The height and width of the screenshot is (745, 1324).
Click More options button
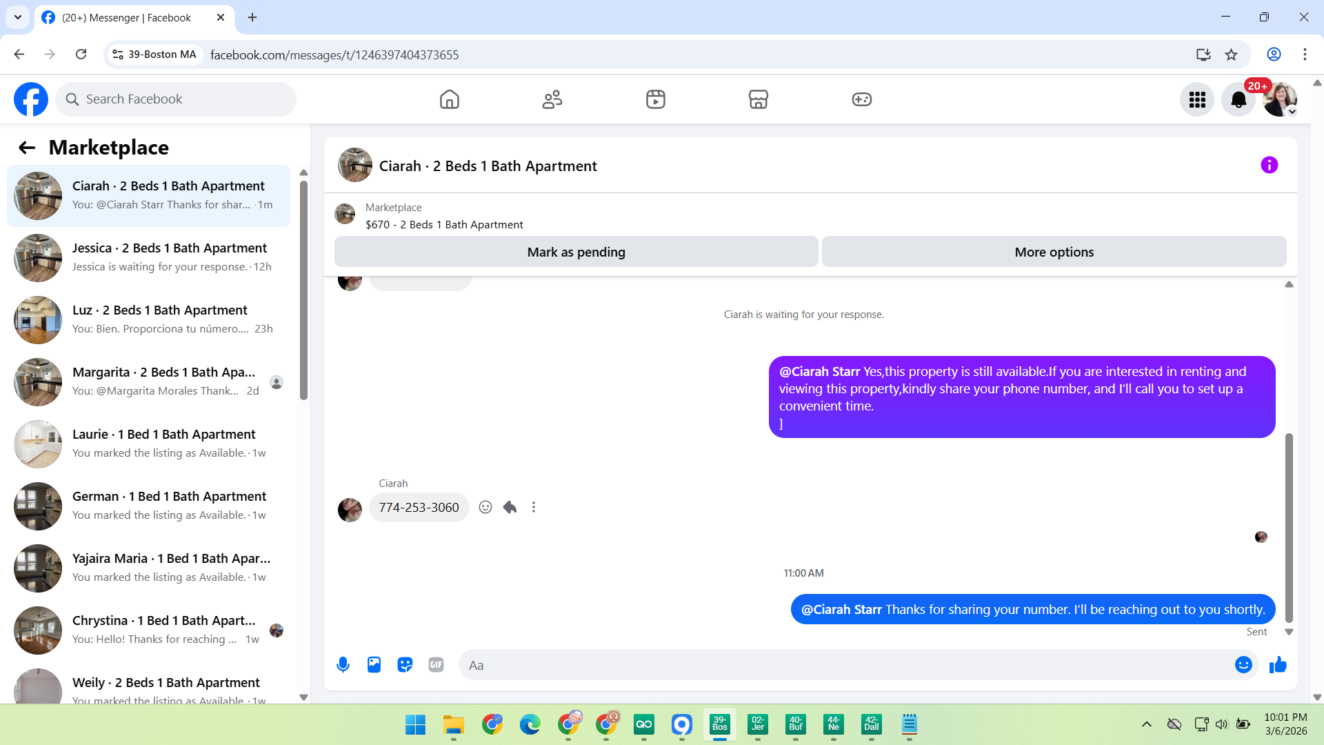coord(1054,252)
